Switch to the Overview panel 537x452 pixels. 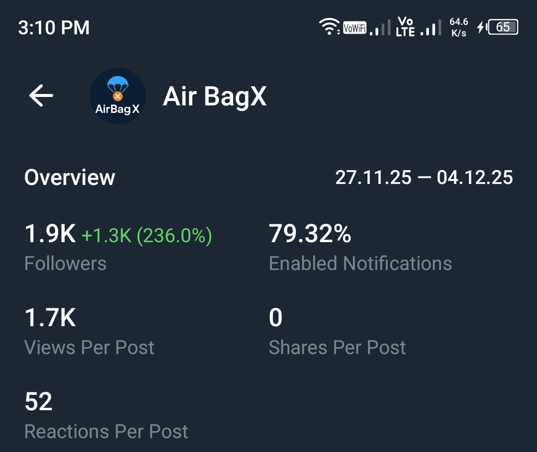tap(70, 178)
